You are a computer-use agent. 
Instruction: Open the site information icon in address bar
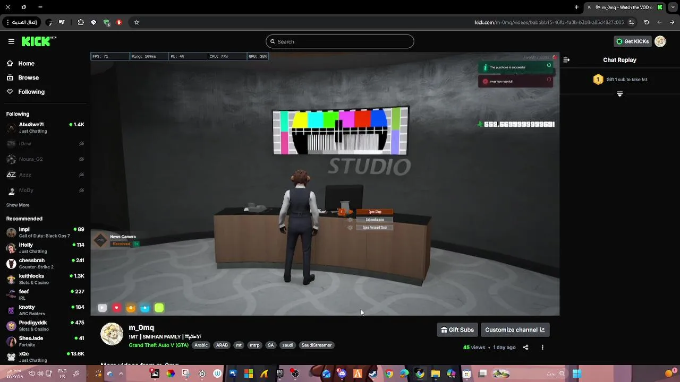631,22
